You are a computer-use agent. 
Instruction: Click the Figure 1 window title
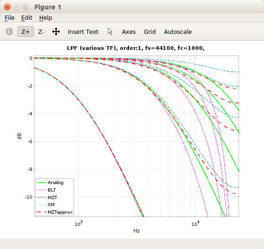coord(48,7)
